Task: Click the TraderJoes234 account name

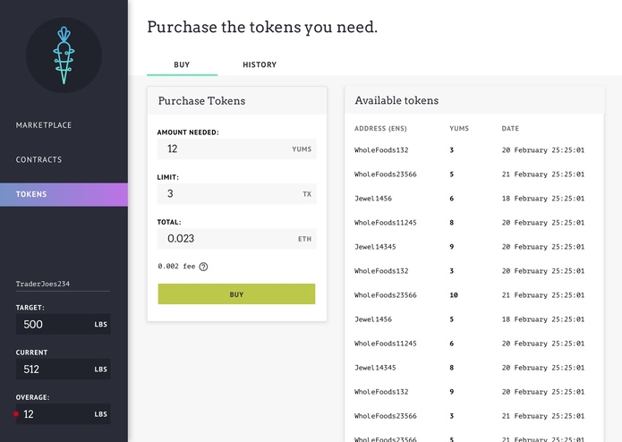Action: click(x=43, y=284)
